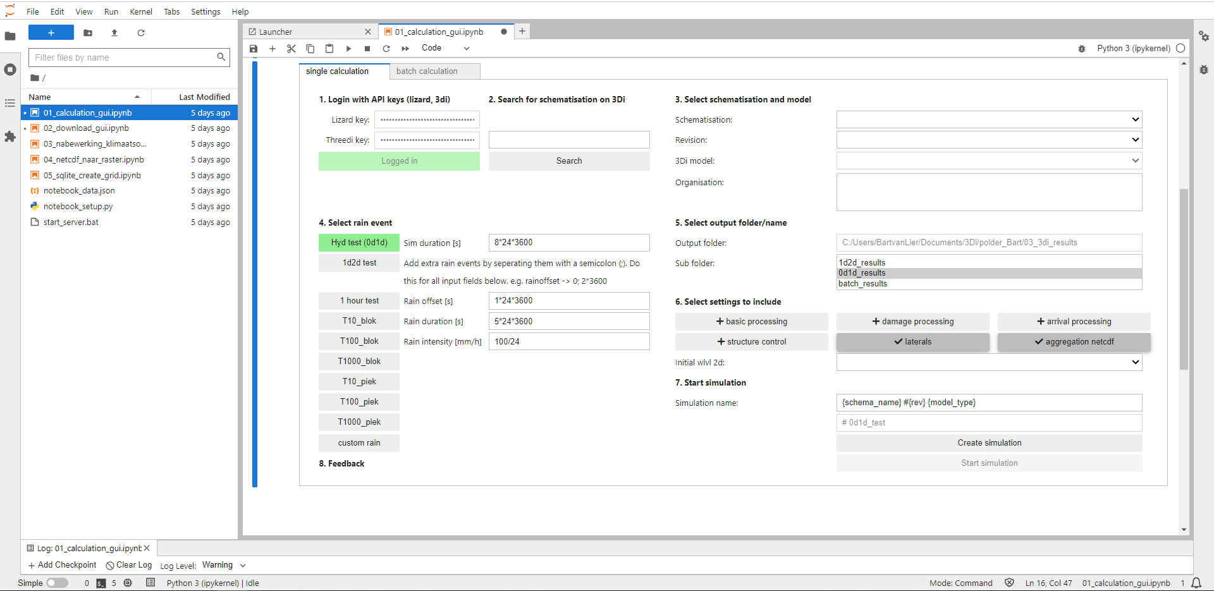Open the file browser sidebar panel

(10, 36)
